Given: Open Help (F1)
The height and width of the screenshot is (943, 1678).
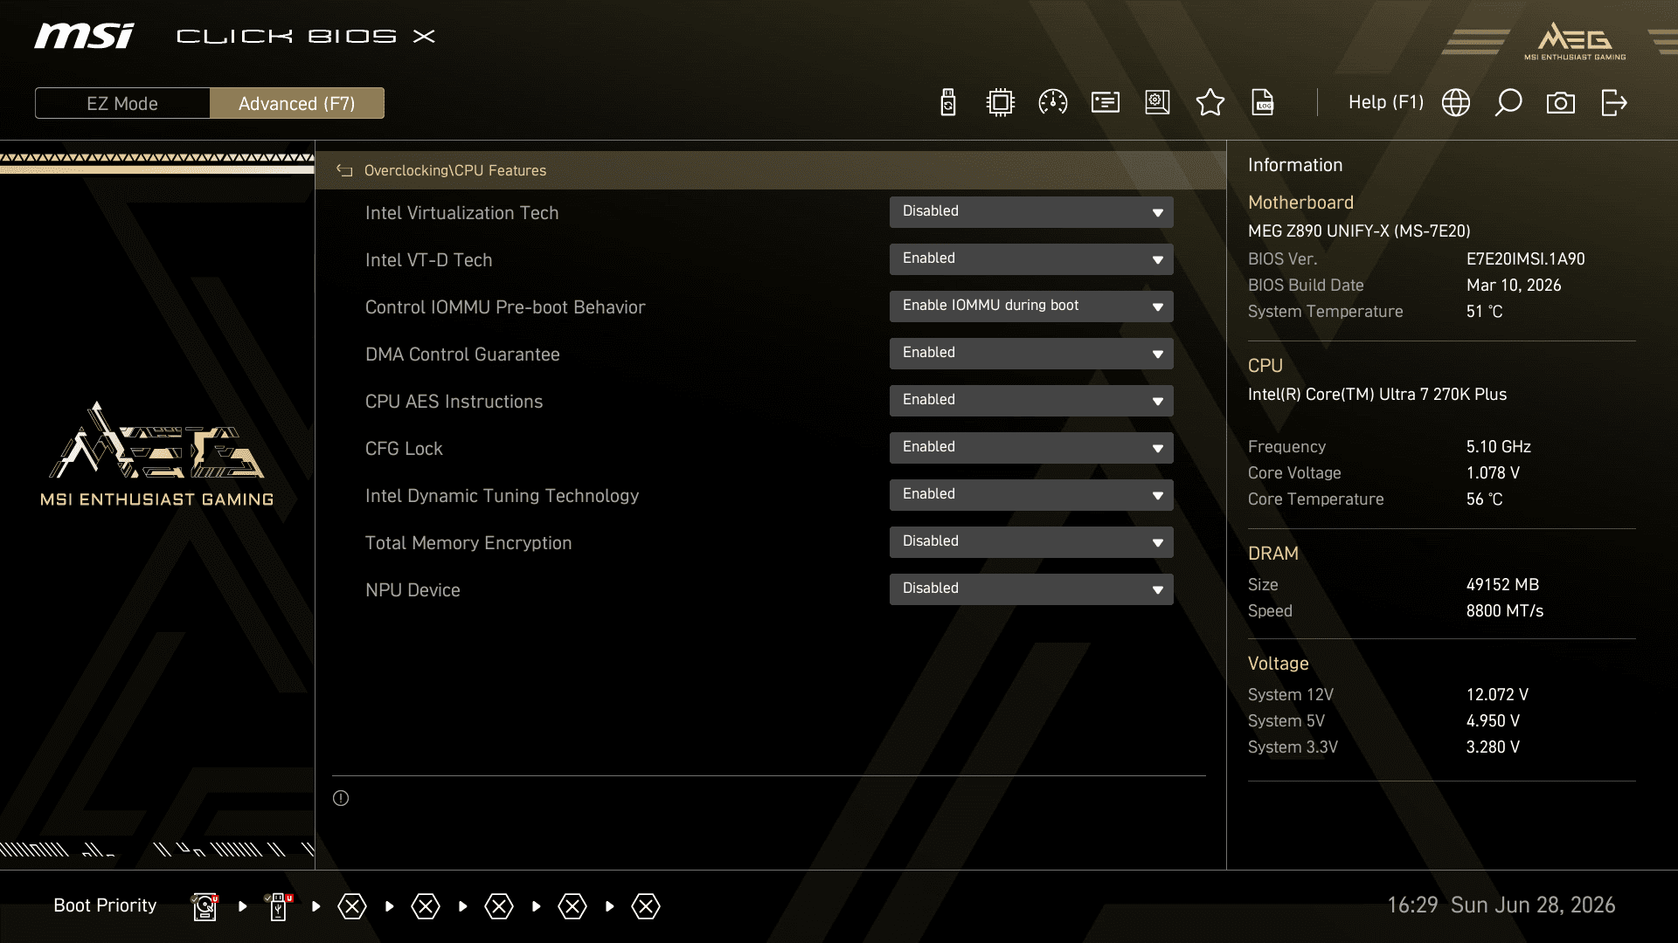Looking at the screenshot, I should [1386, 102].
